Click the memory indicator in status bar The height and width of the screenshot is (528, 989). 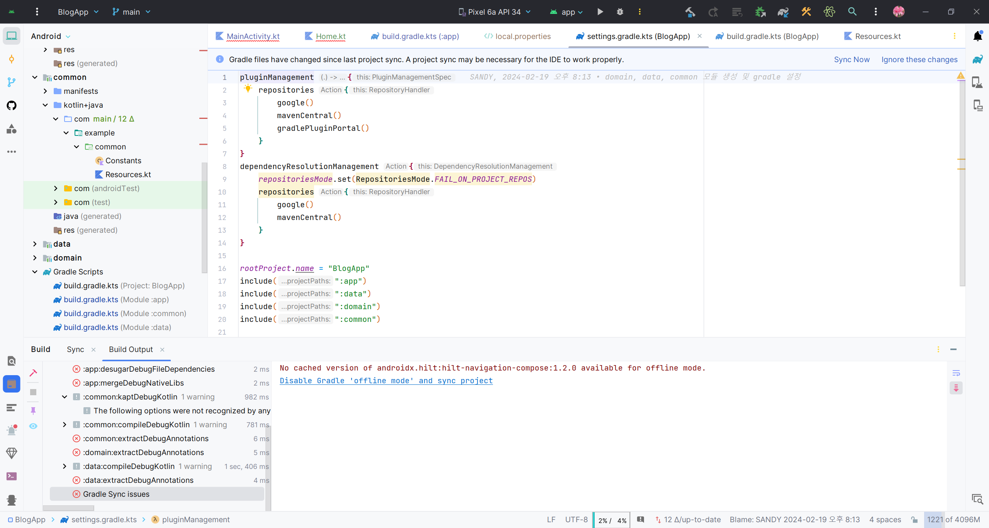(953, 520)
